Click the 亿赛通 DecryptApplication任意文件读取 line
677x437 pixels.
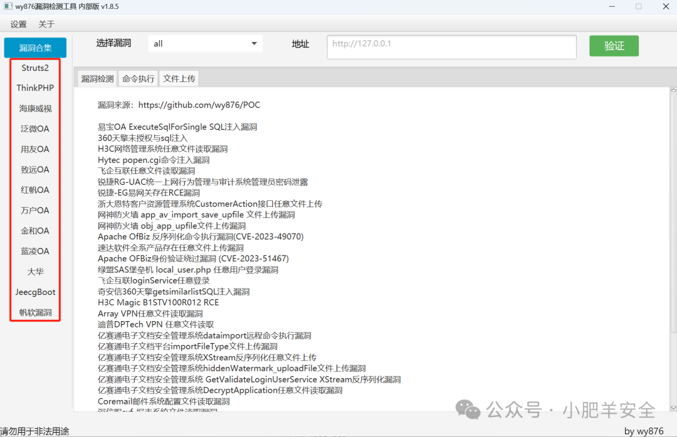tap(220, 391)
